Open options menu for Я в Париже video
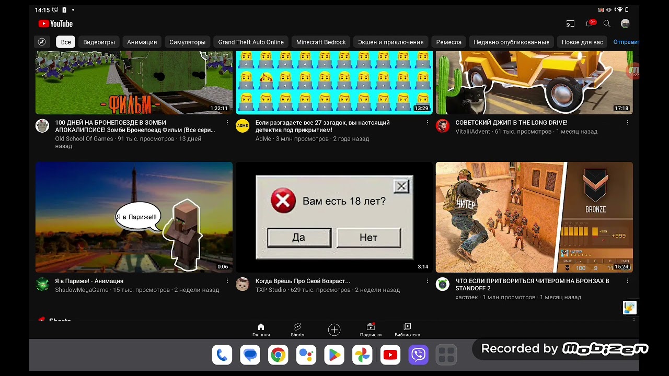Screen dimensions: 669x376 227,281
